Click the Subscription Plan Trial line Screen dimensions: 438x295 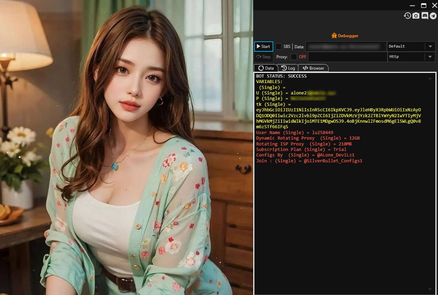click(301, 150)
